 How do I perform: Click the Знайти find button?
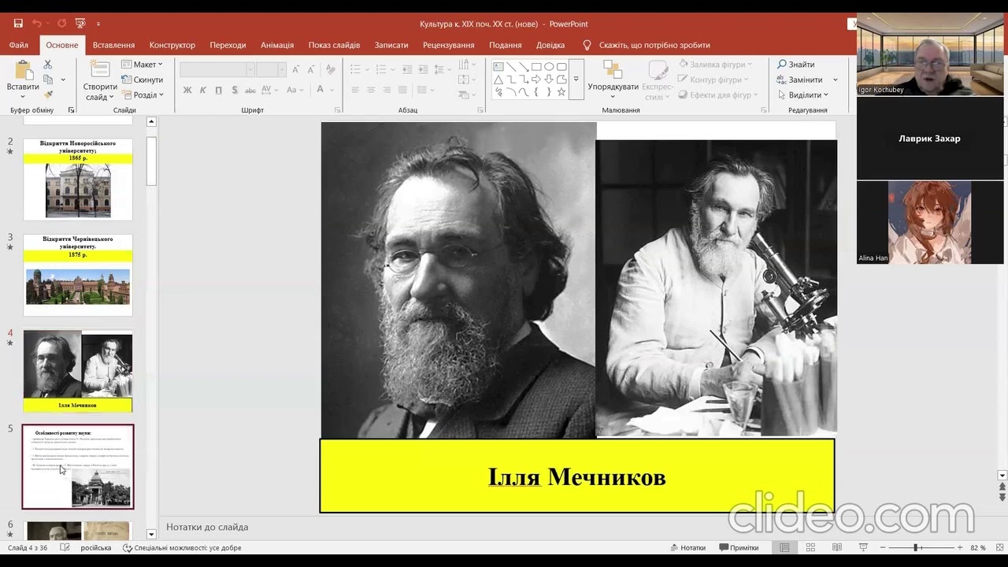pos(796,65)
